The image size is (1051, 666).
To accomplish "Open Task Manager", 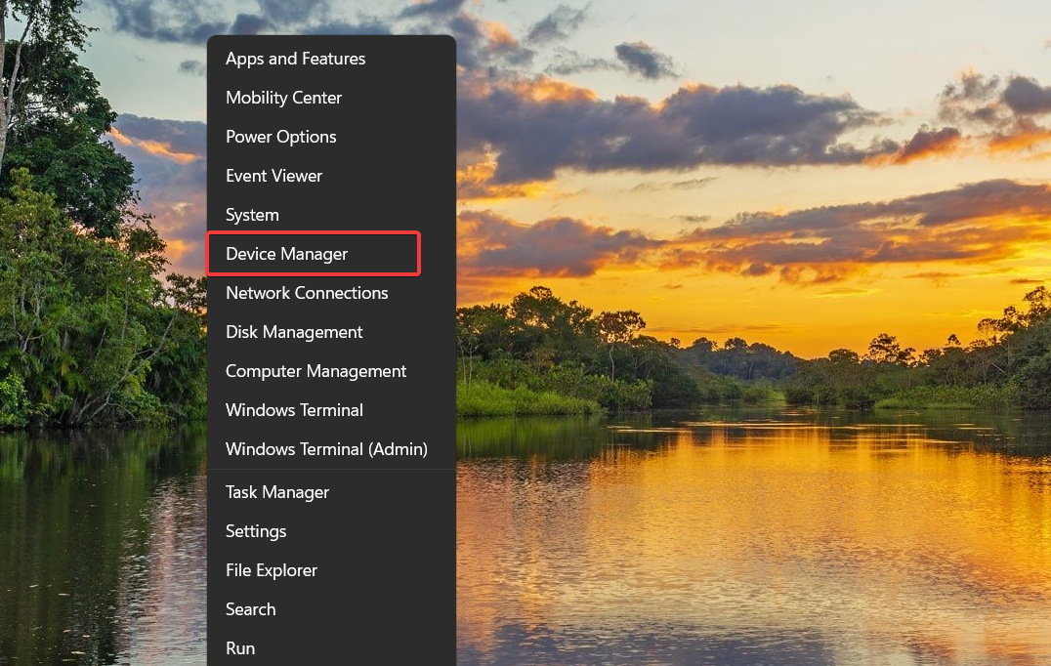I will (x=276, y=491).
